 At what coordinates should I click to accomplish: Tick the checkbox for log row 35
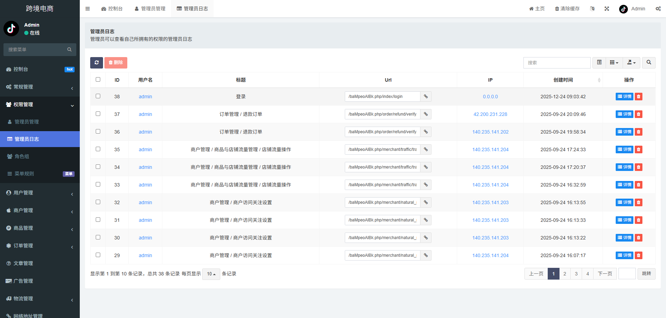tap(98, 149)
